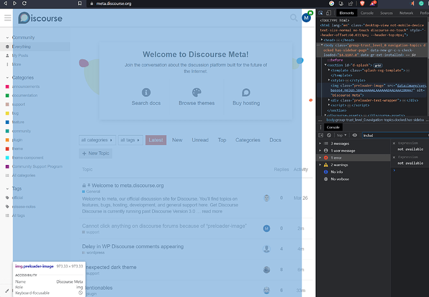Start a New Topic
This screenshot has height=297, width=429.
click(96, 153)
